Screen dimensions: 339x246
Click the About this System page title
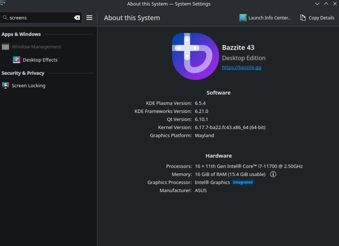[x=132, y=18]
